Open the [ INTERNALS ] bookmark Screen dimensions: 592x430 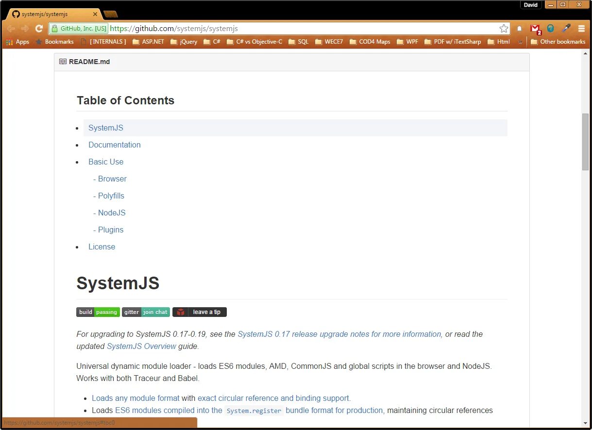pyautogui.click(x=103, y=42)
